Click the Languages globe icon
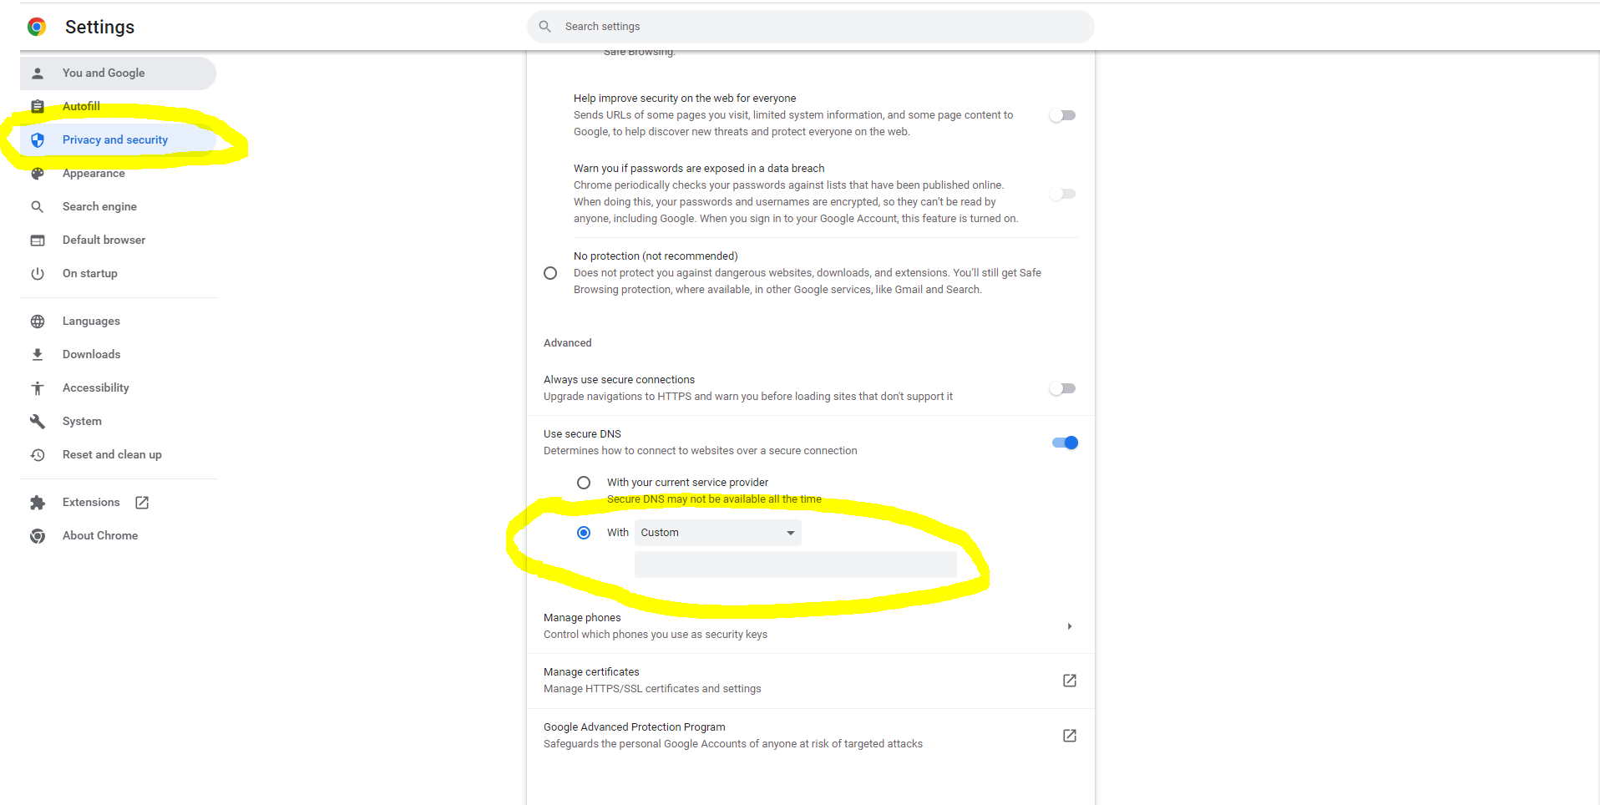Screen dimensions: 1600x805 tap(38, 321)
